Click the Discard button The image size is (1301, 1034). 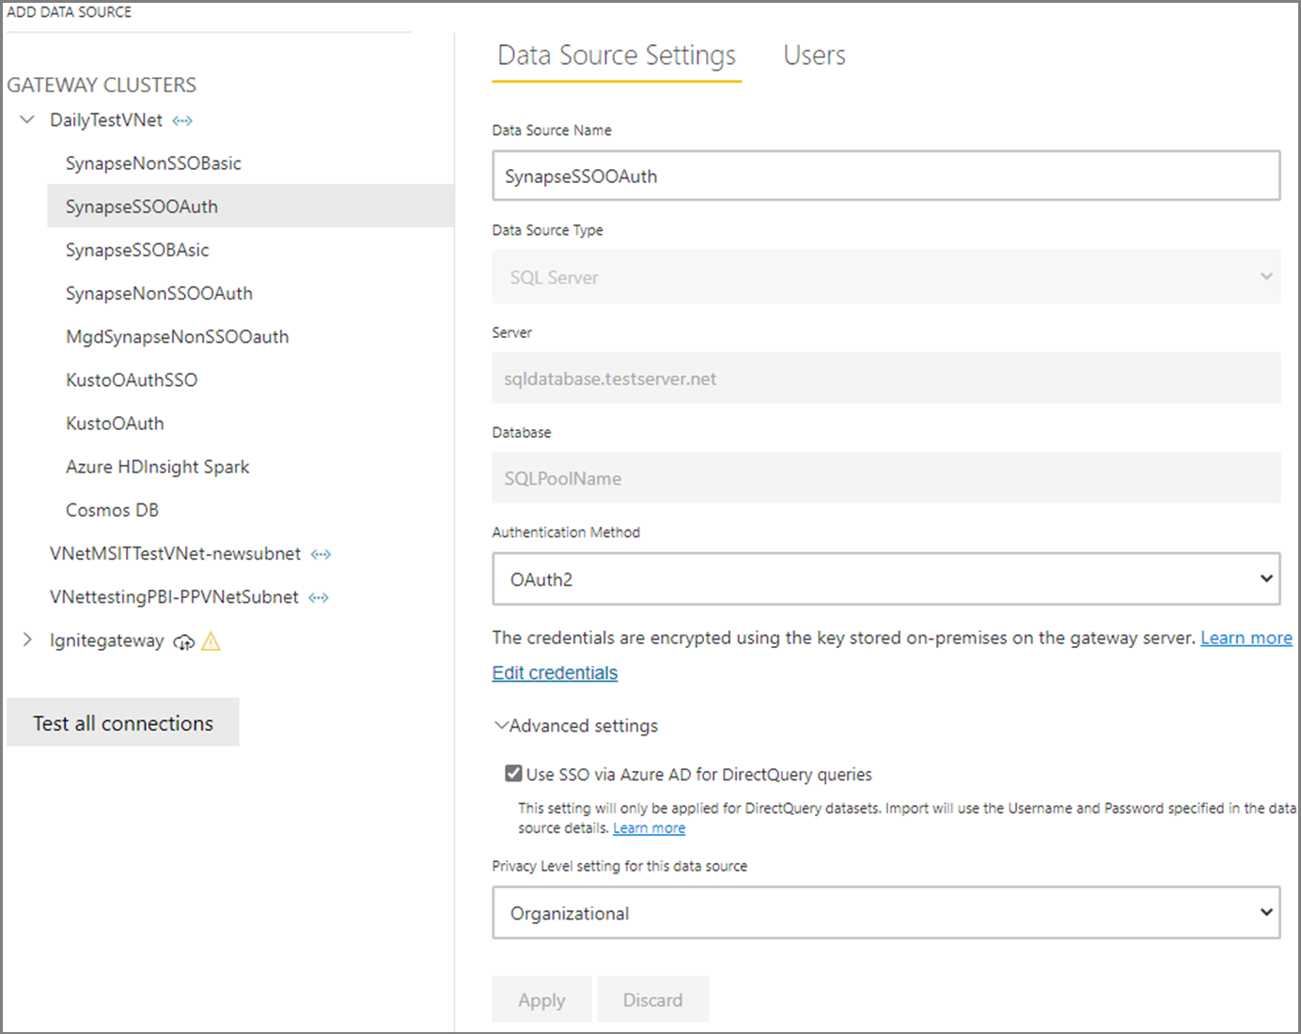[652, 998]
